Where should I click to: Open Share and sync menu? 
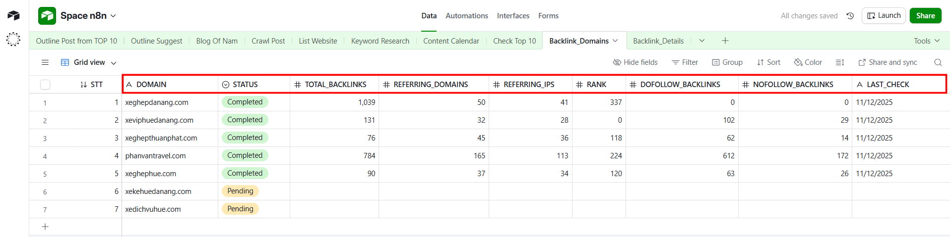pyautogui.click(x=887, y=62)
